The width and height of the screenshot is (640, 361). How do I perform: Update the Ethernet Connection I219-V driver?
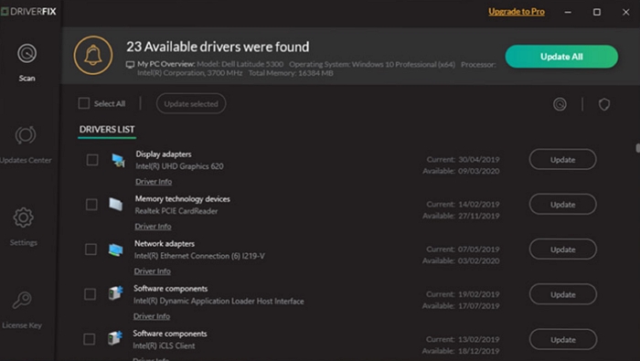click(x=563, y=250)
